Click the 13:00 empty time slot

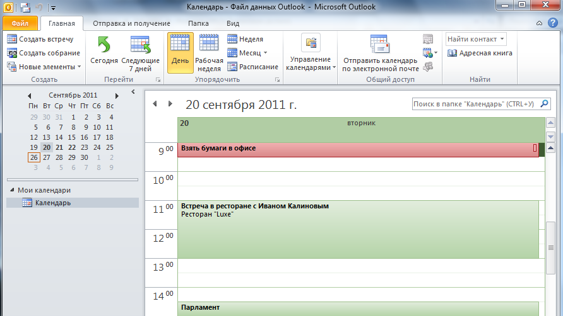[x=361, y=266]
